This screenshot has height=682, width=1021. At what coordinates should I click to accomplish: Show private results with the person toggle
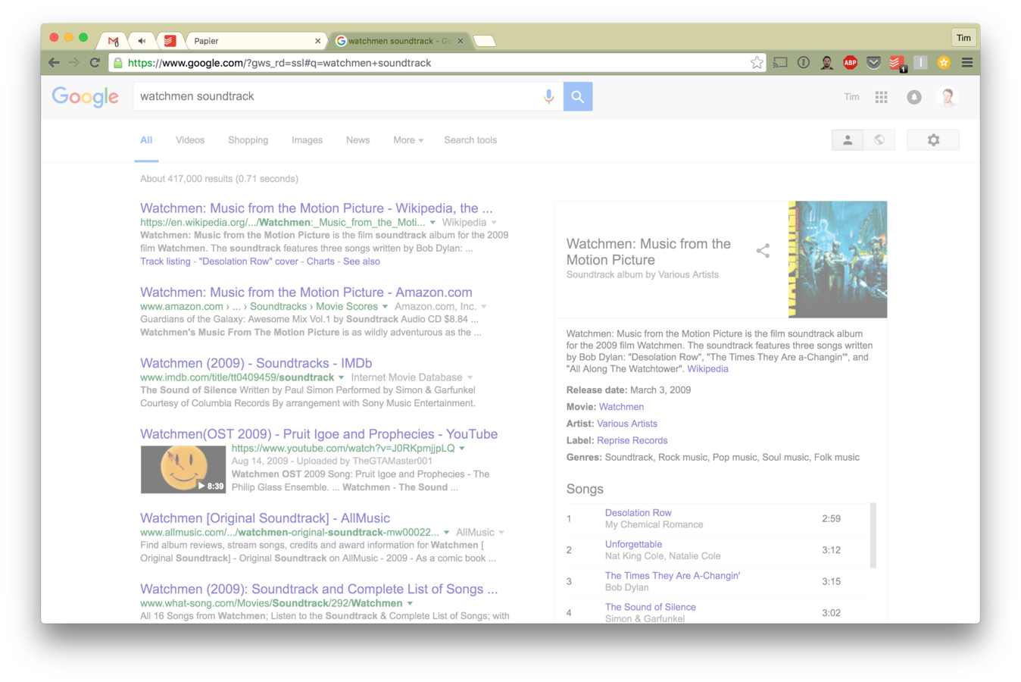[x=848, y=140]
